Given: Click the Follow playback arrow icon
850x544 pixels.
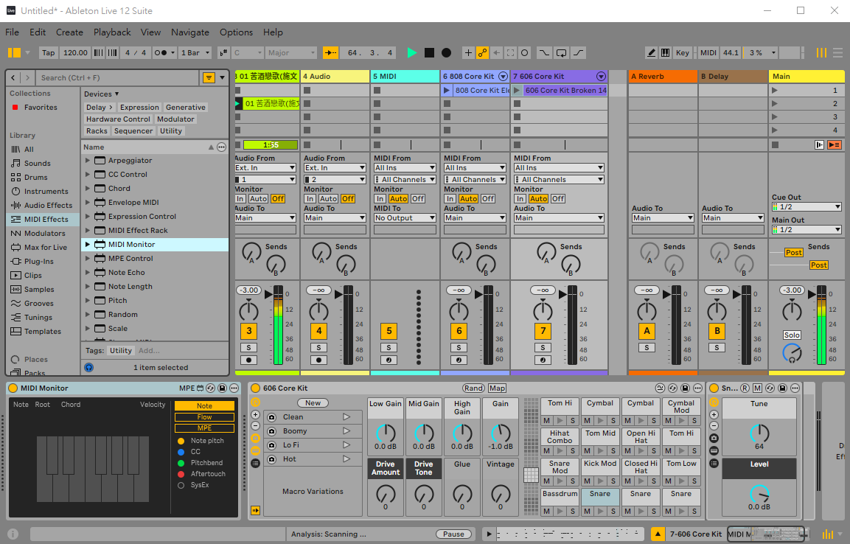Looking at the screenshot, I should 330,53.
